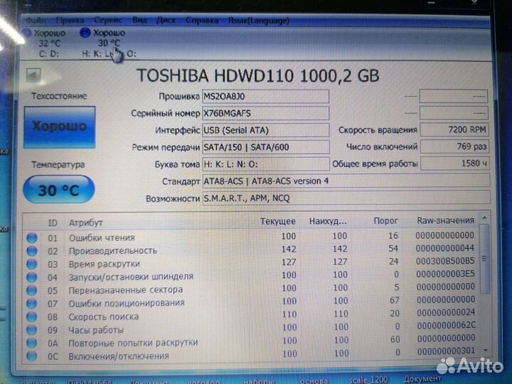Click status circle for Запуски/остановки шпинделя

32,277
